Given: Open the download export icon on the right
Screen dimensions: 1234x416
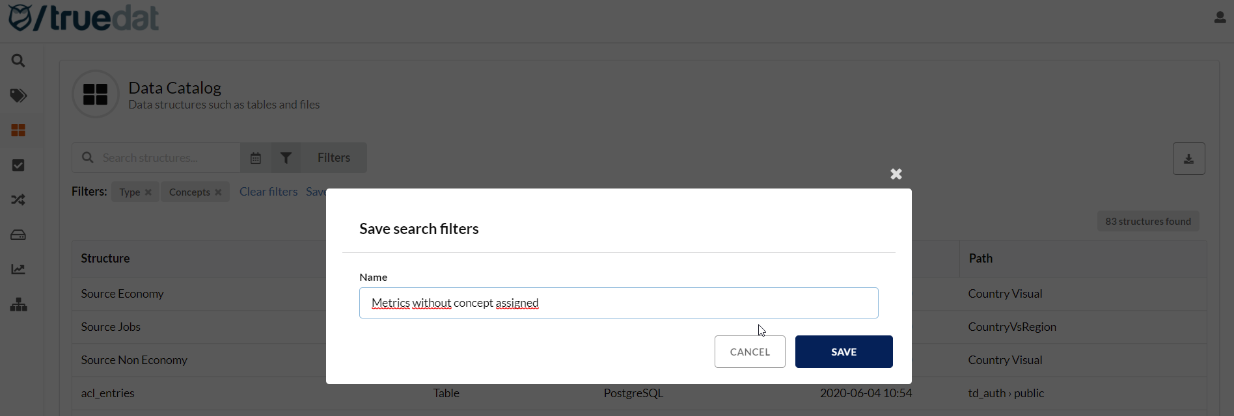Looking at the screenshot, I should pos(1189,158).
